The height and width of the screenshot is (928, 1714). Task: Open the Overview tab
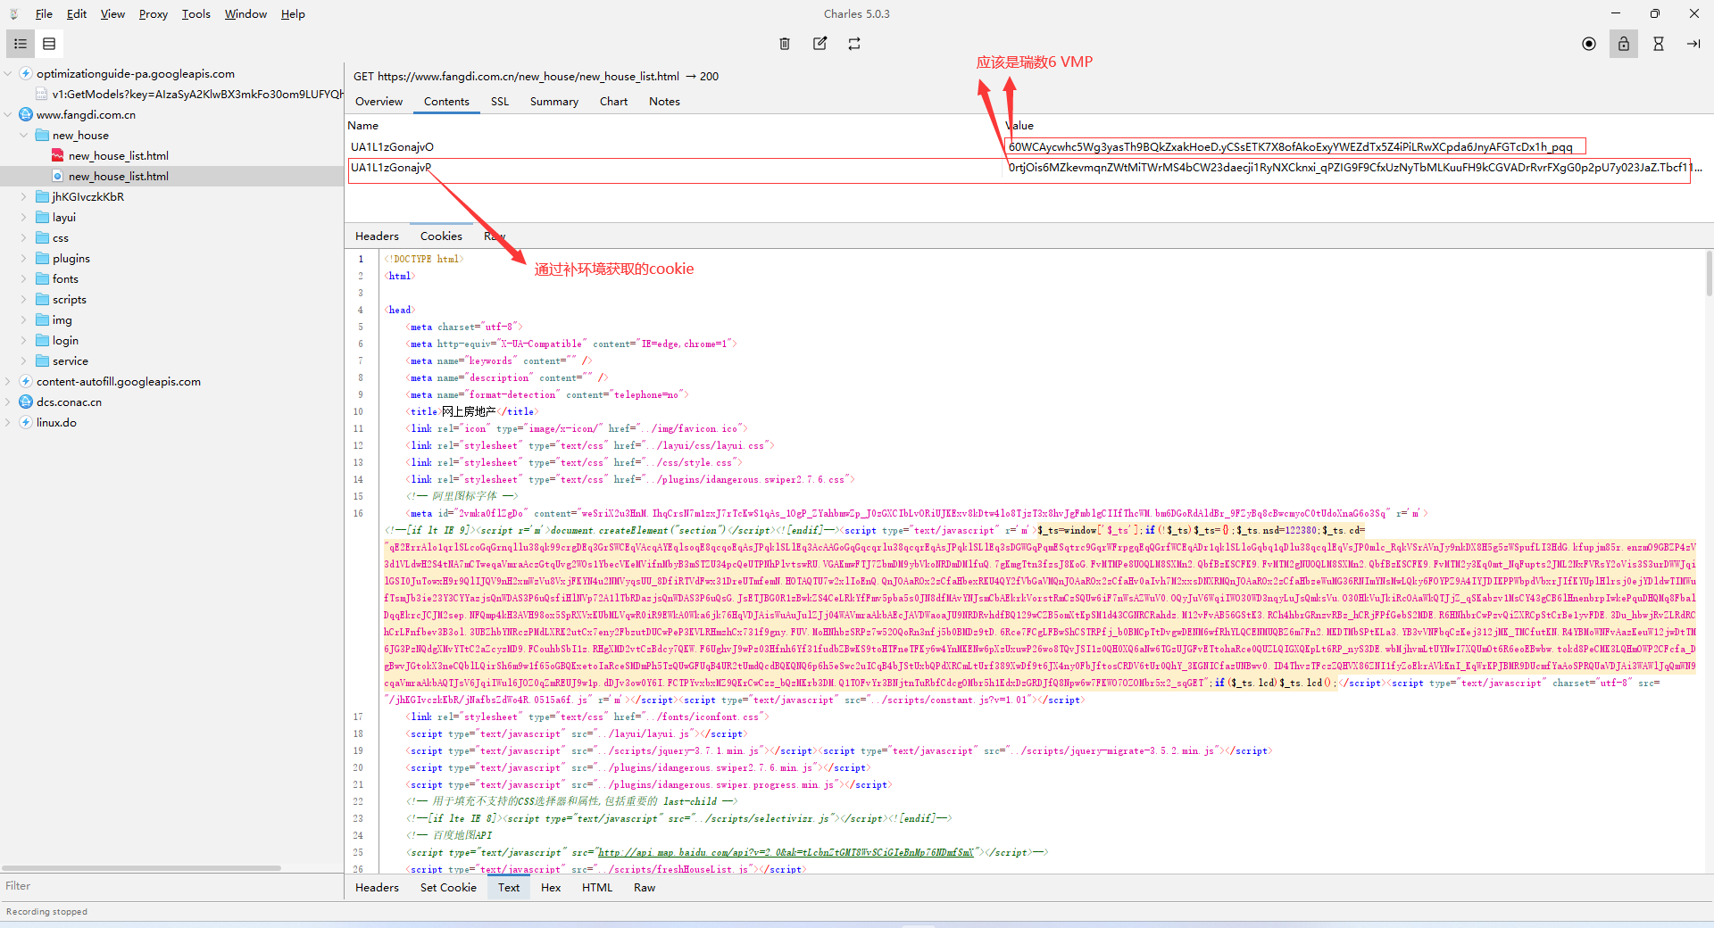coord(379,102)
